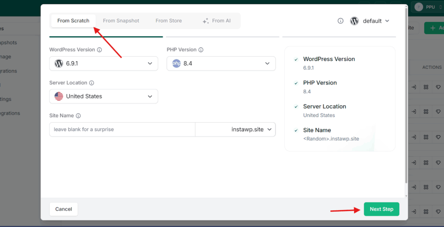Switch to the From Snapshot tab
The image size is (444, 227).
tap(121, 21)
